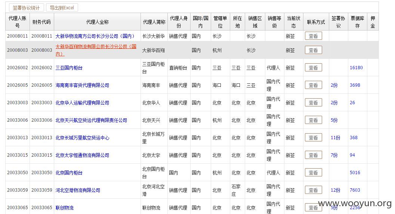Open link 大新华物流南方公司长沙分公司（国内）

point(95,36)
